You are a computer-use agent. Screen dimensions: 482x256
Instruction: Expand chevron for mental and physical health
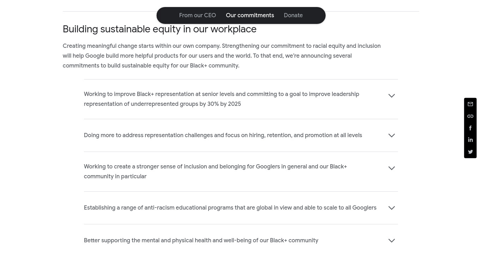pyautogui.click(x=392, y=241)
